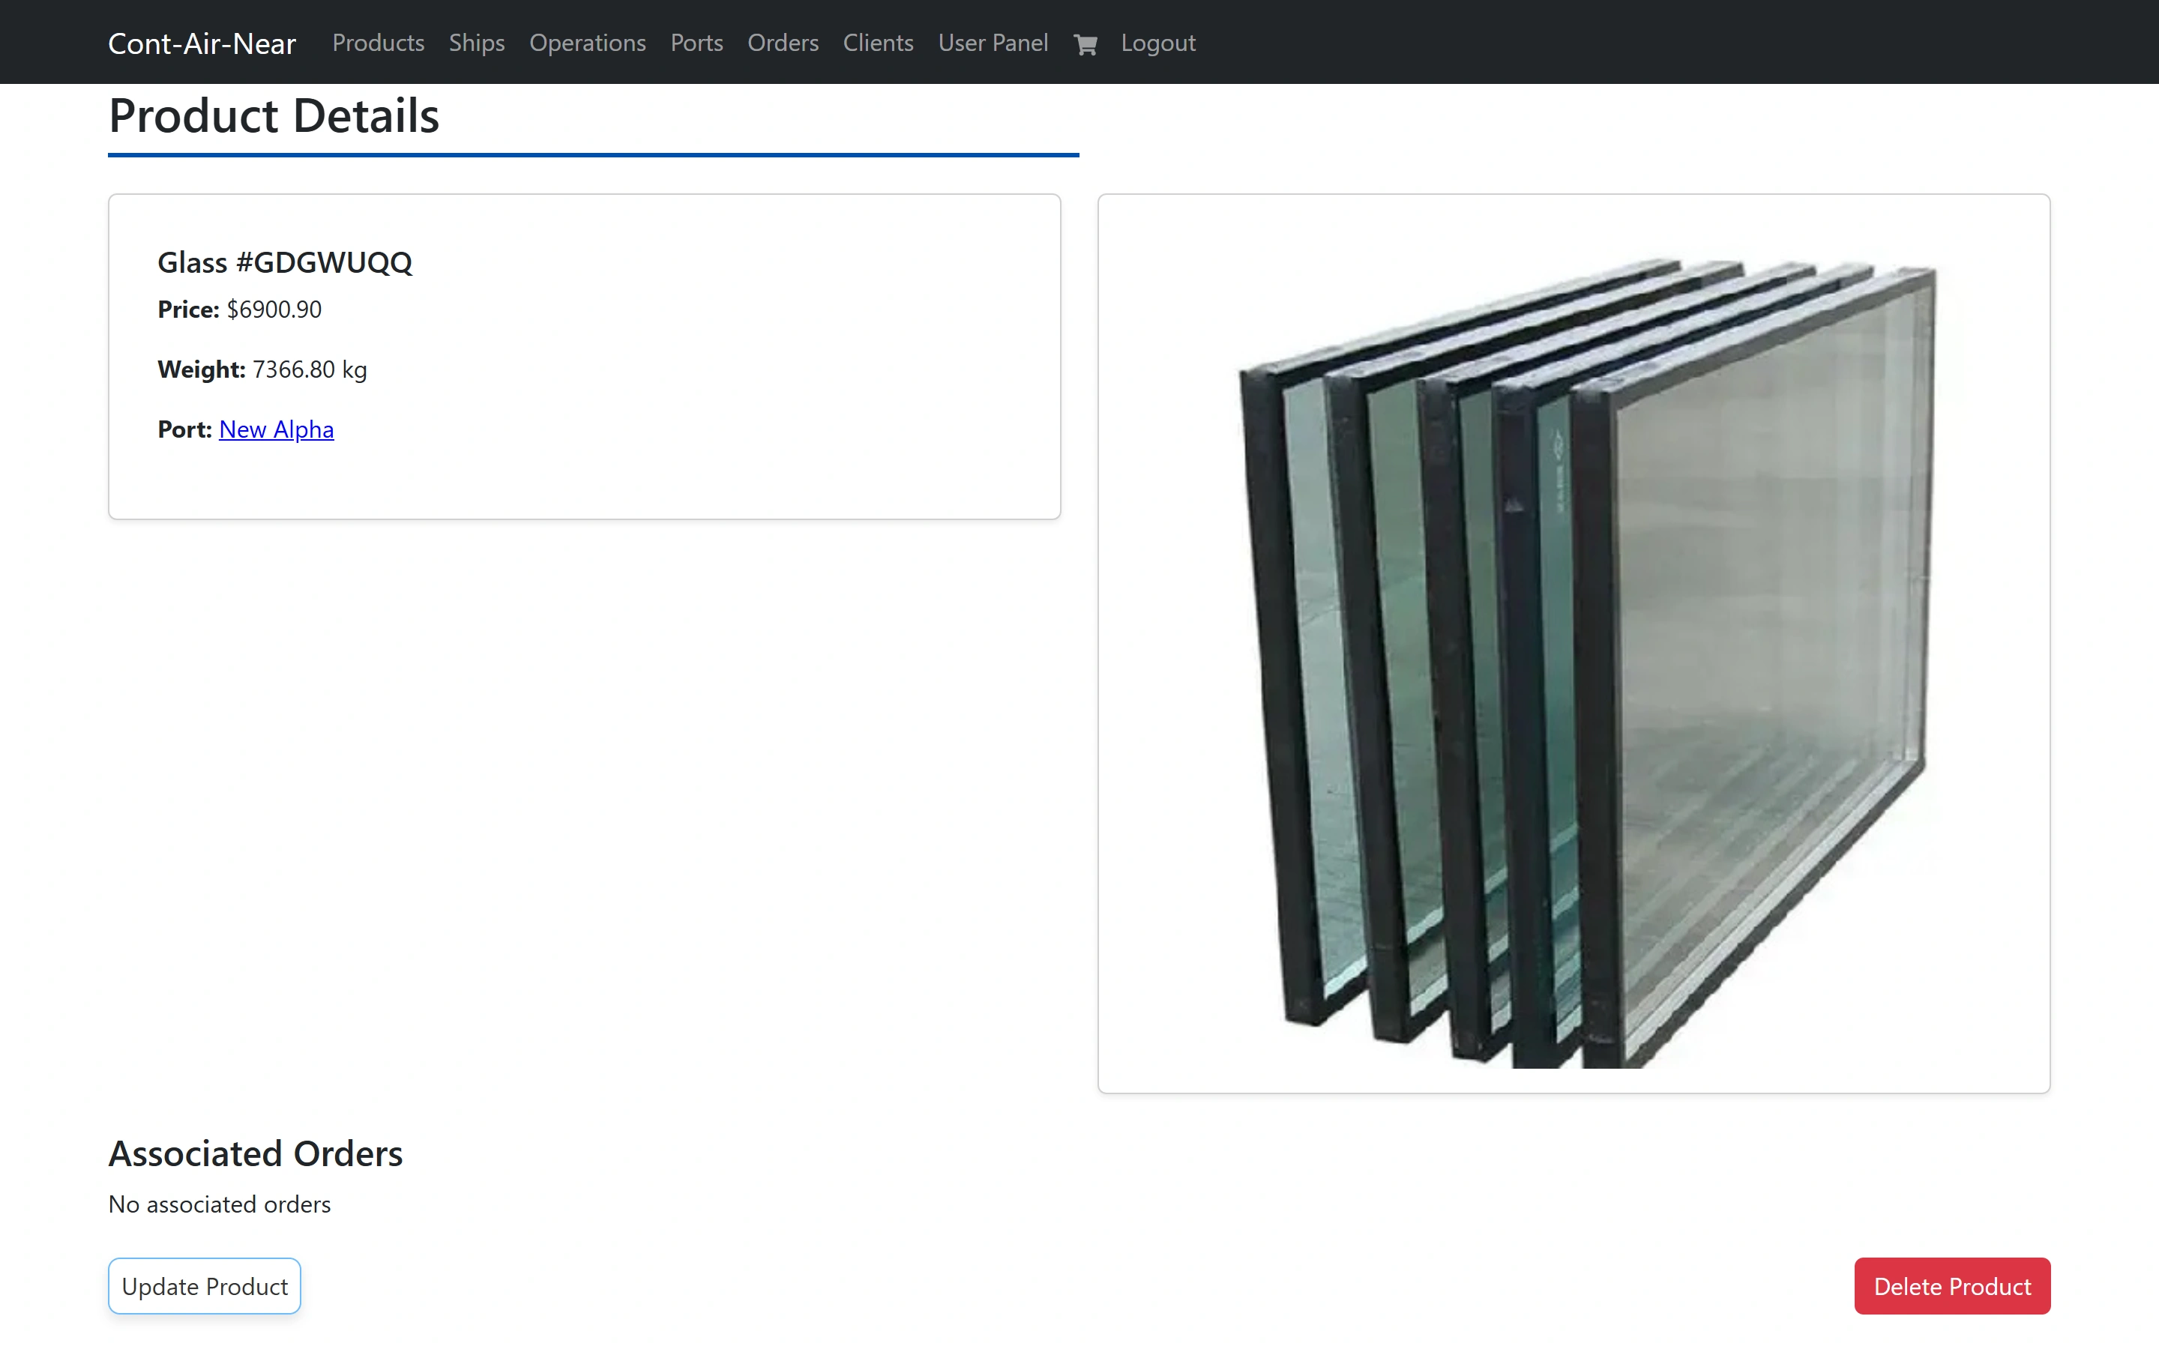Open the Ports navigation item
The width and height of the screenshot is (2159, 1349).
tap(696, 43)
